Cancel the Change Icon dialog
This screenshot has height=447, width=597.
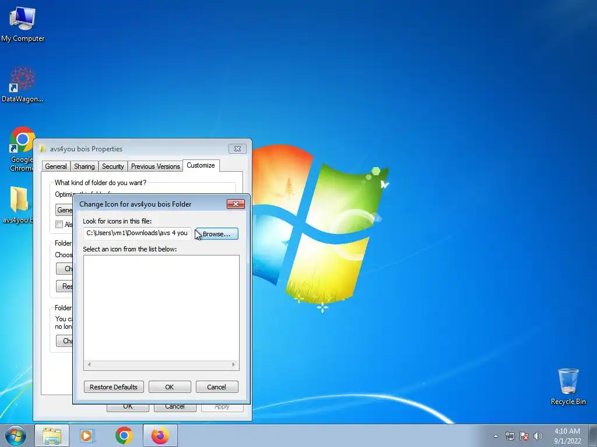coord(217,387)
